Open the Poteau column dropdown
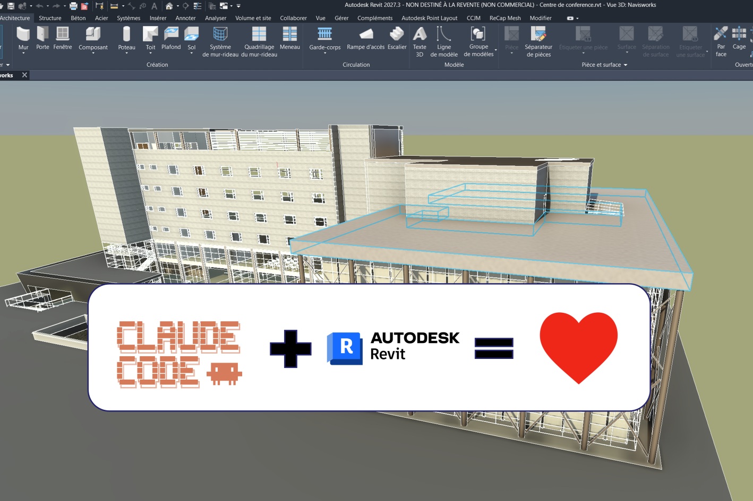The width and height of the screenshot is (753, 501). (x=126, y=53)
